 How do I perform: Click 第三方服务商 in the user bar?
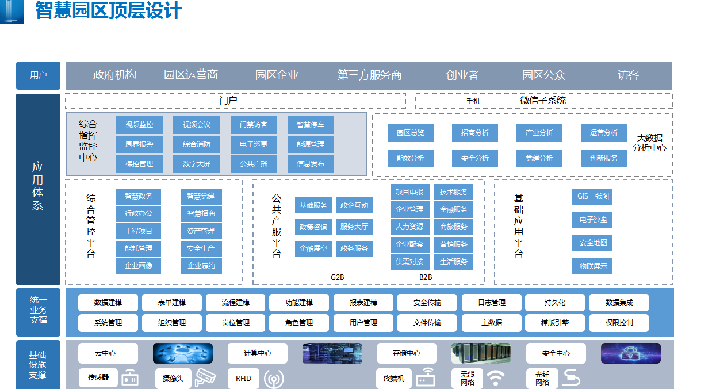click(x=370, y=75)
